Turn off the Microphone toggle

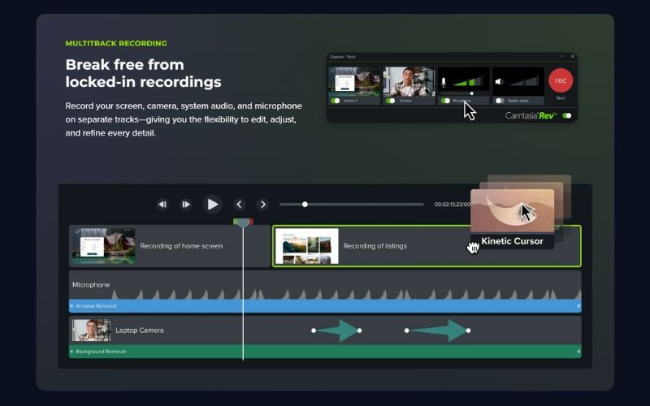tap(446, 101)
